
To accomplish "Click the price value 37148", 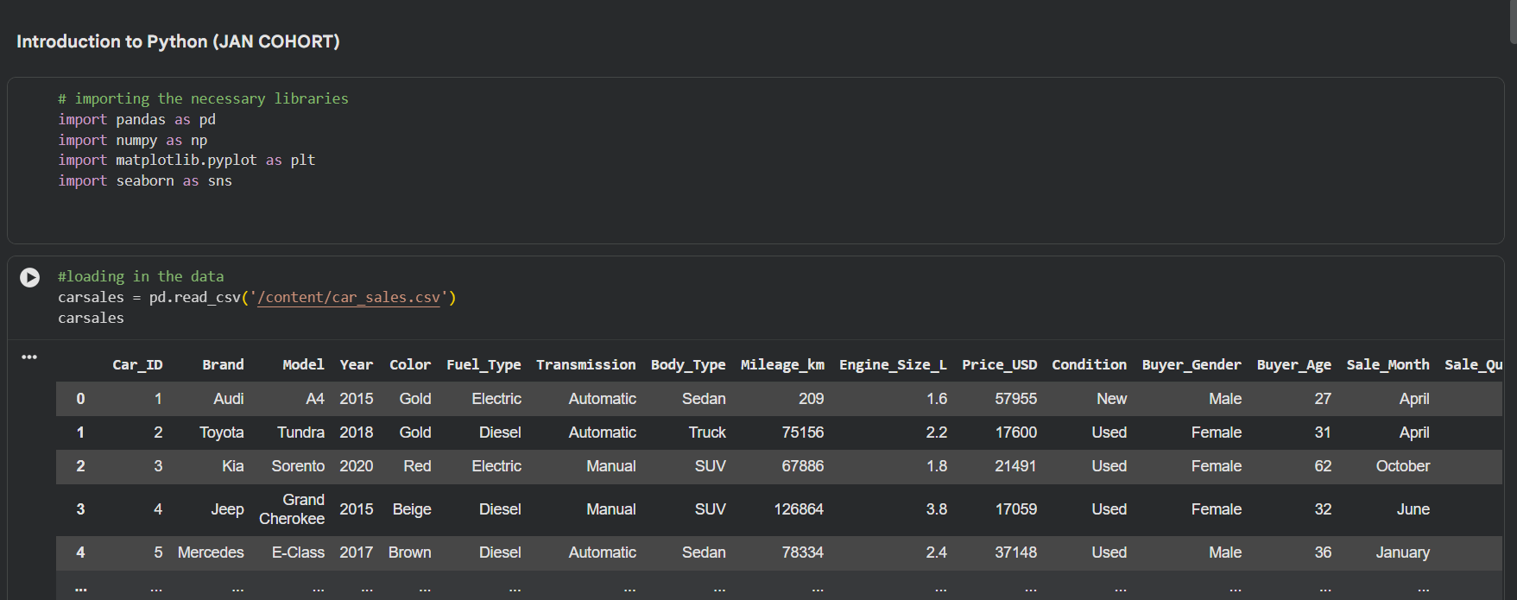I will point(1016,553).
